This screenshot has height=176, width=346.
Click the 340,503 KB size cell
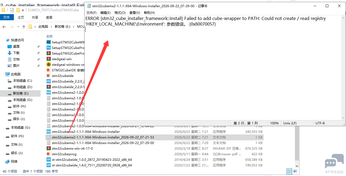[x=254, y=132]
